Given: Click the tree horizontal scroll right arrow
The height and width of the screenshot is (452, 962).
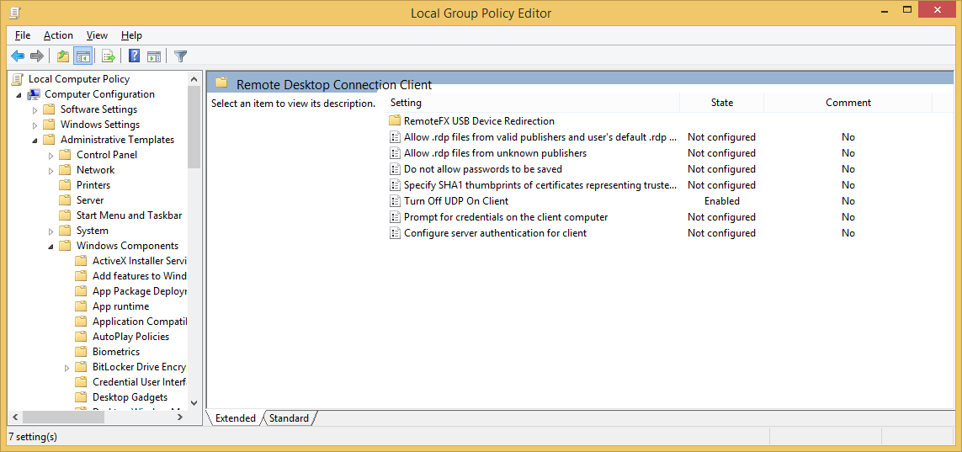Looking at the screenshot, I should click(x=180, y=417).
